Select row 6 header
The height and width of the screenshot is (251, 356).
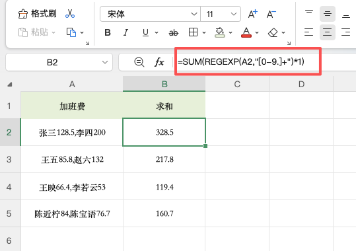tap(9, 240)
